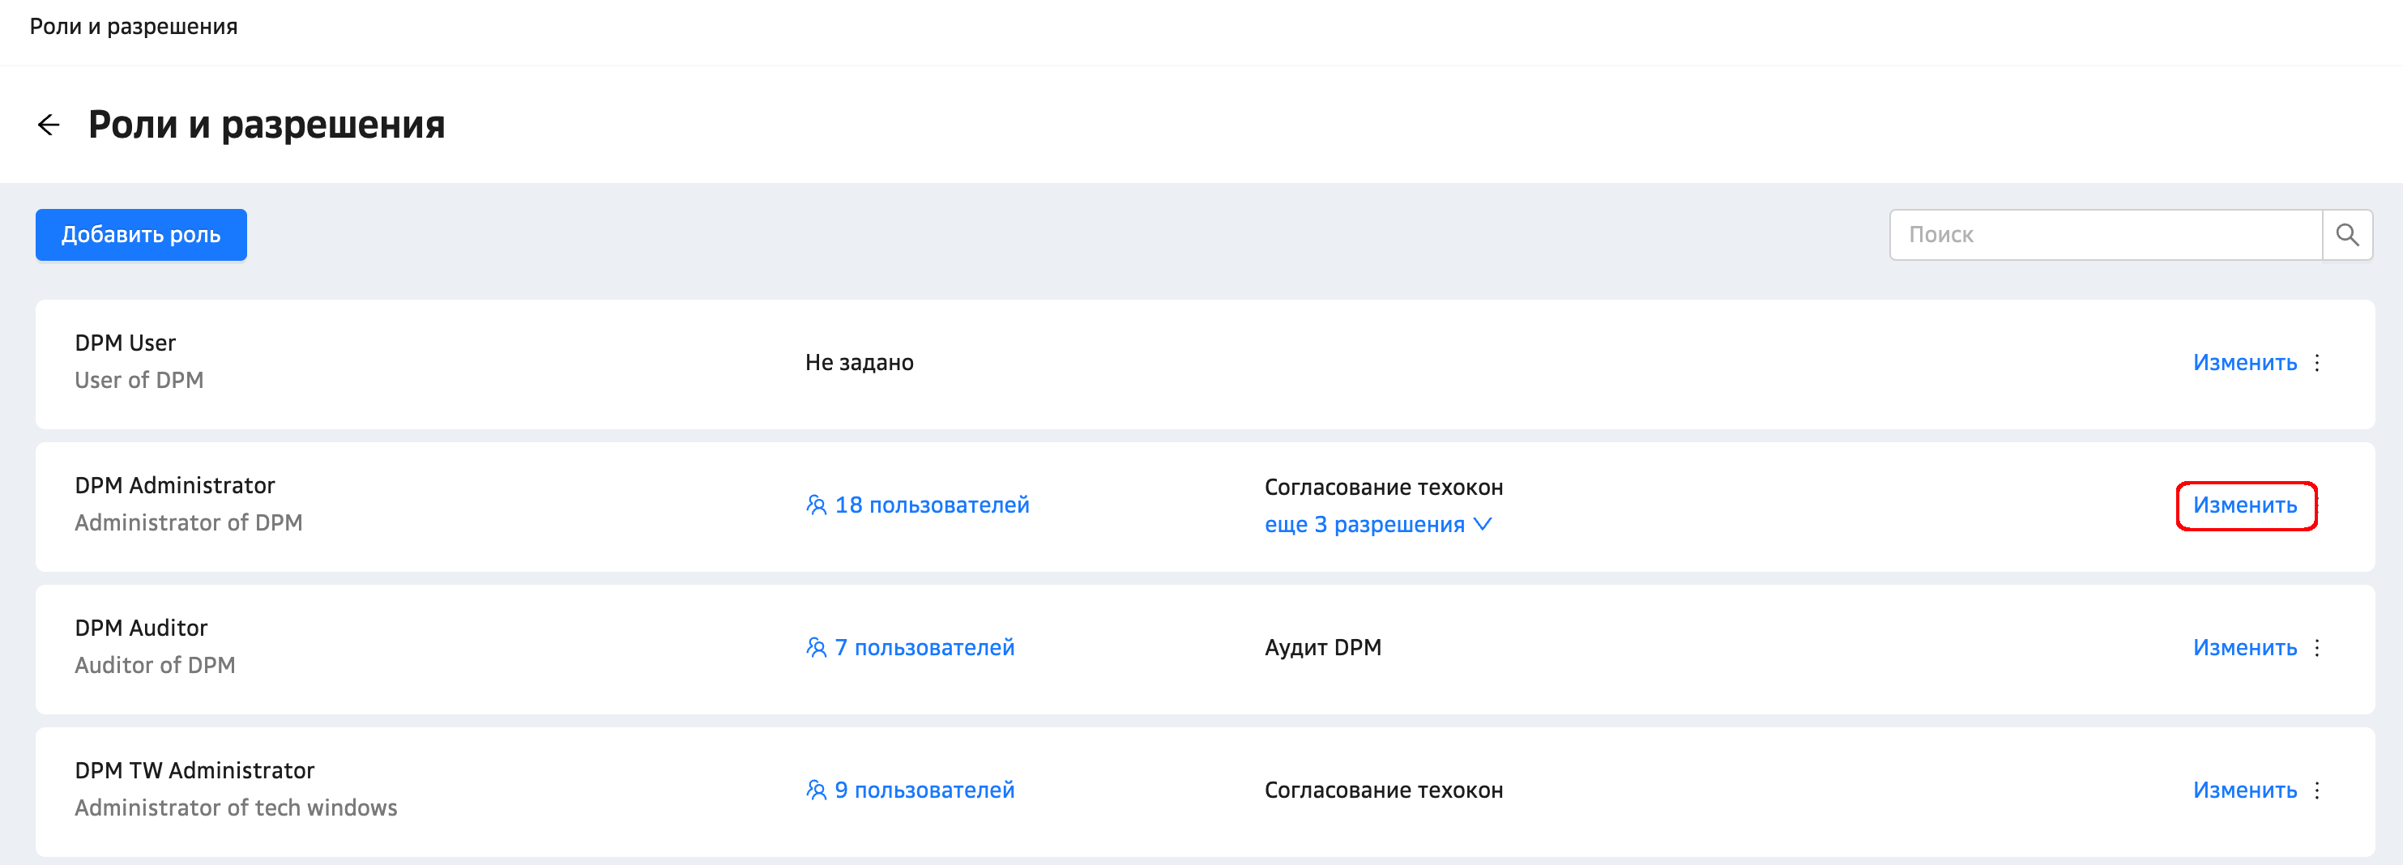Open the three-dot menu for DPM Auditor
2403x865 pixels.
coord(2316,648)
